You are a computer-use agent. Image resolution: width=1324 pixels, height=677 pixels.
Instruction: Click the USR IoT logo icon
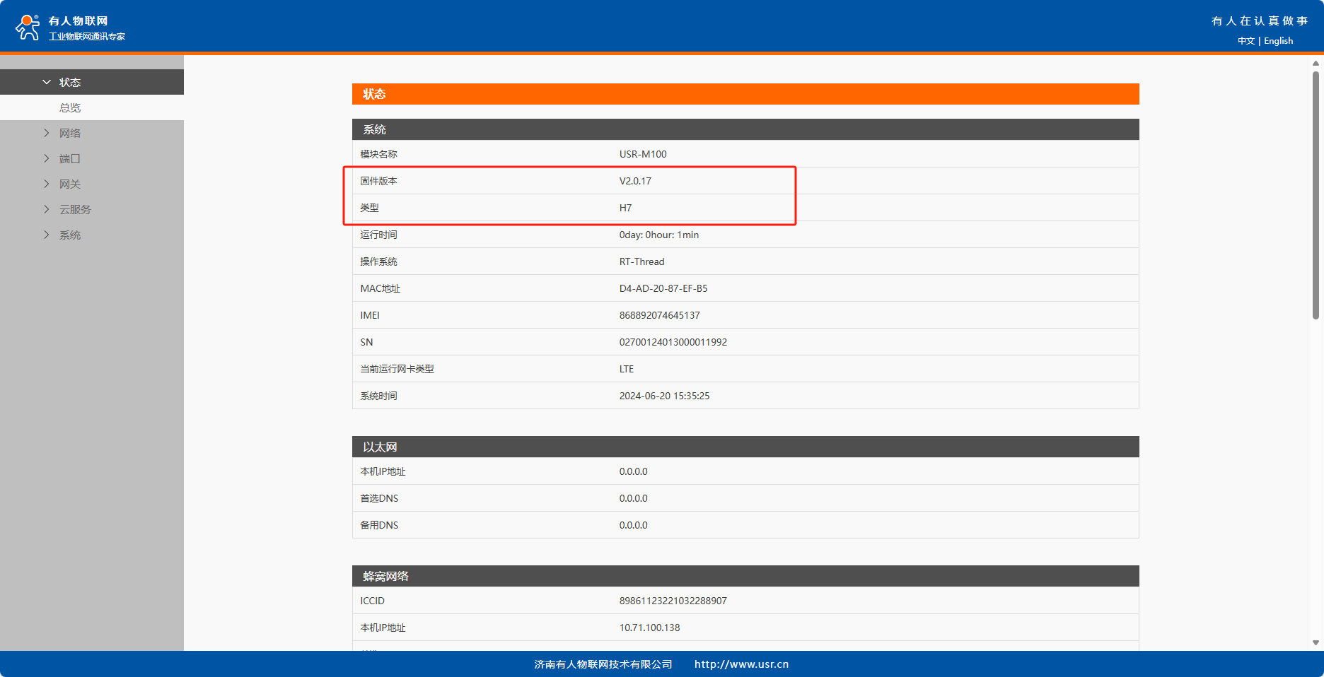28,28
